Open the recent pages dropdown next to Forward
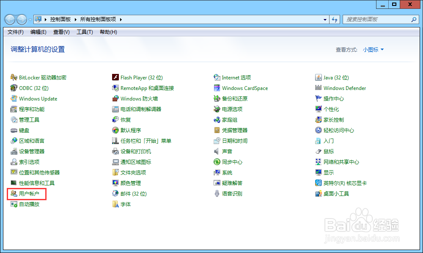The image size is (423, 253). pyautogui.click(x=30, y=19)
